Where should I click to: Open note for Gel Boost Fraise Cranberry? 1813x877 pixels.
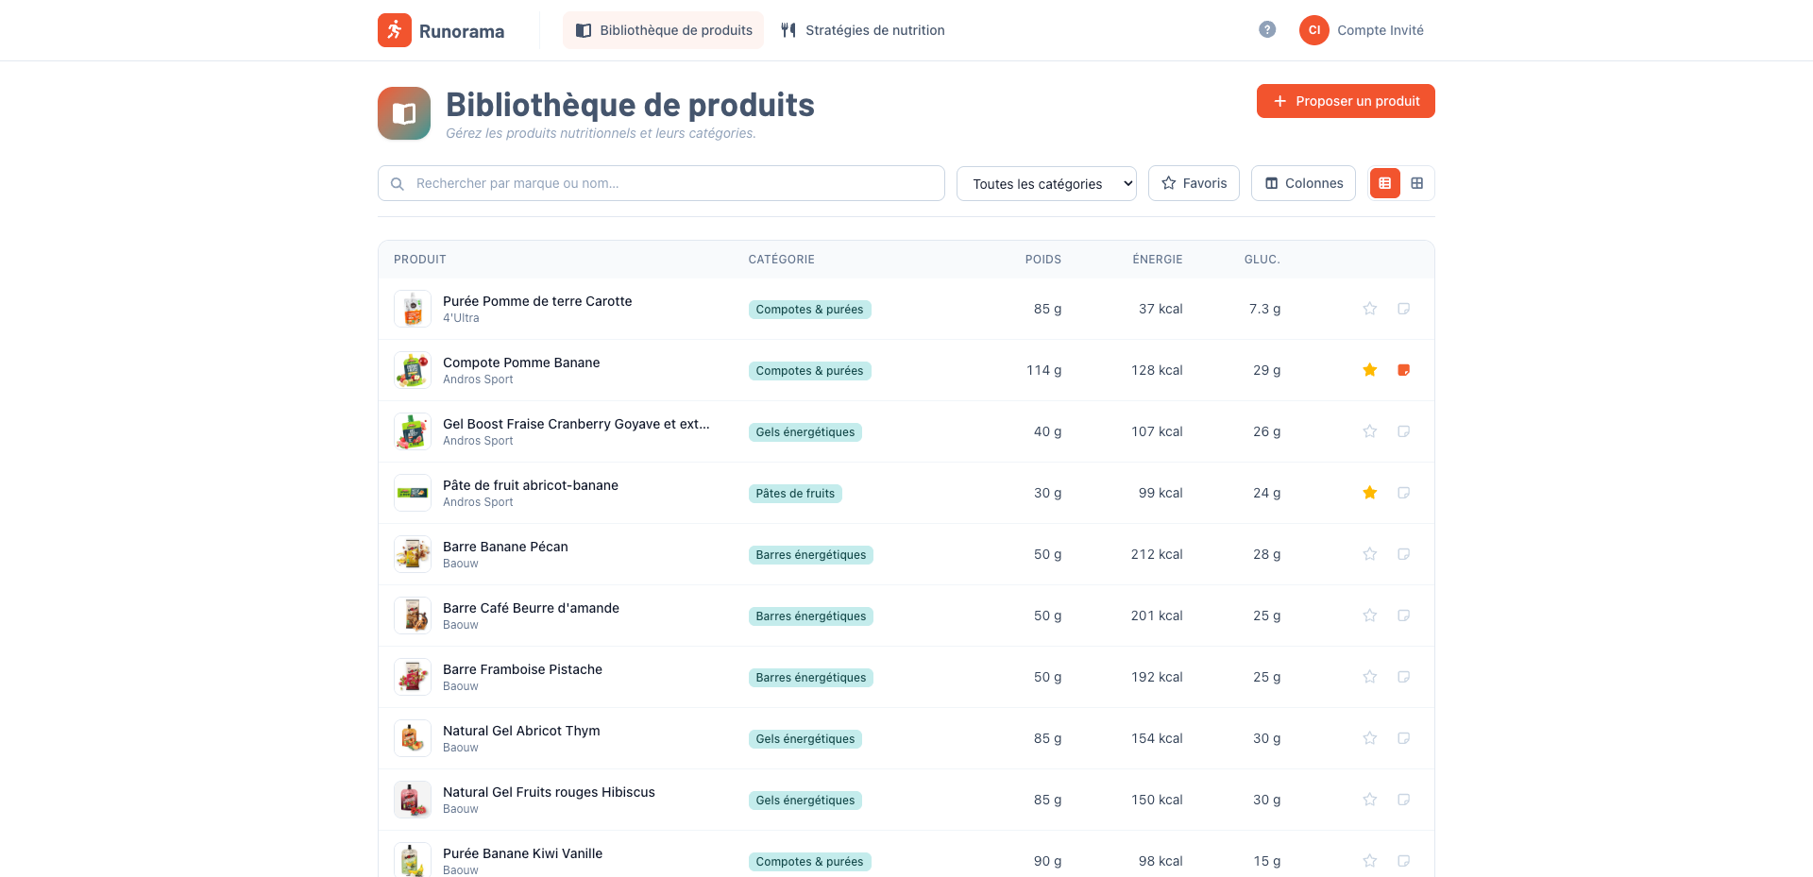1404,431
